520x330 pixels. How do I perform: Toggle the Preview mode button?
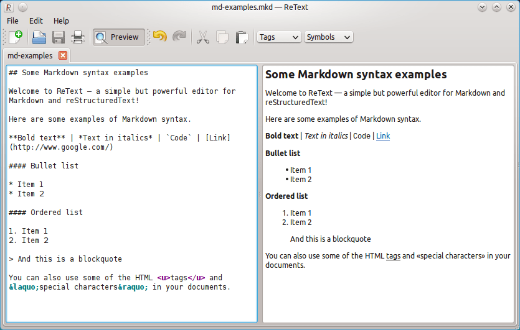[119, 37]
